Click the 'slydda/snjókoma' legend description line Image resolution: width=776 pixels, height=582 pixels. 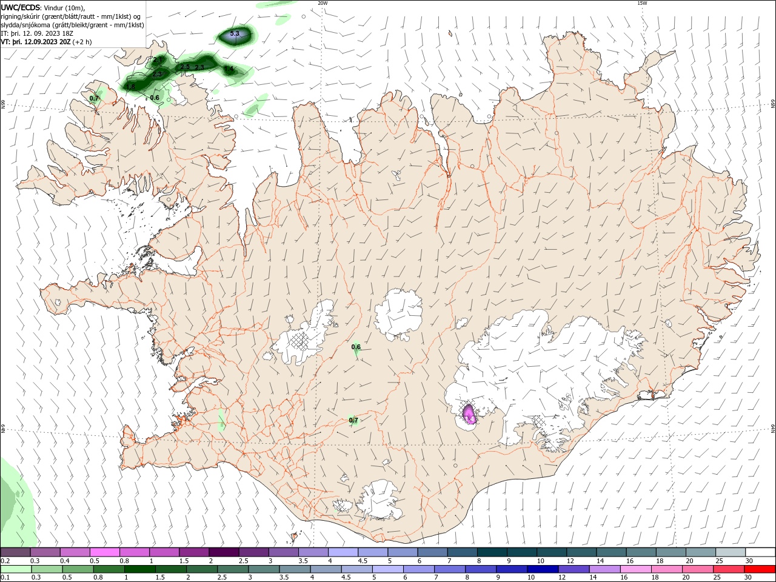pos(72,25)
